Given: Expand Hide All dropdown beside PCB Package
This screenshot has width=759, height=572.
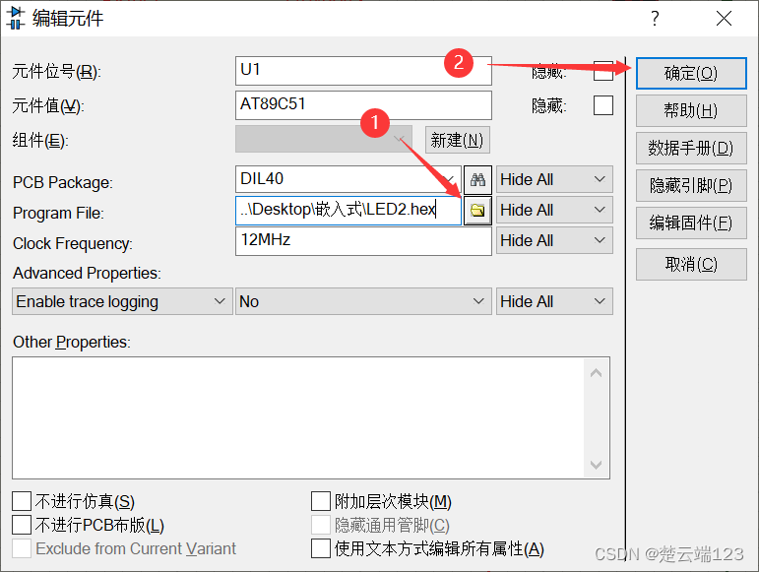Looking at the screenshot, I should coord(554,179).
